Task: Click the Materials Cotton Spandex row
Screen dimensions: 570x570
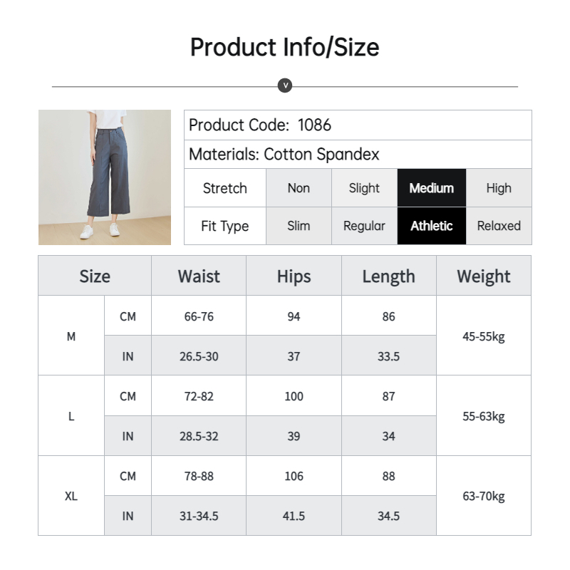Action: point(358,154)
